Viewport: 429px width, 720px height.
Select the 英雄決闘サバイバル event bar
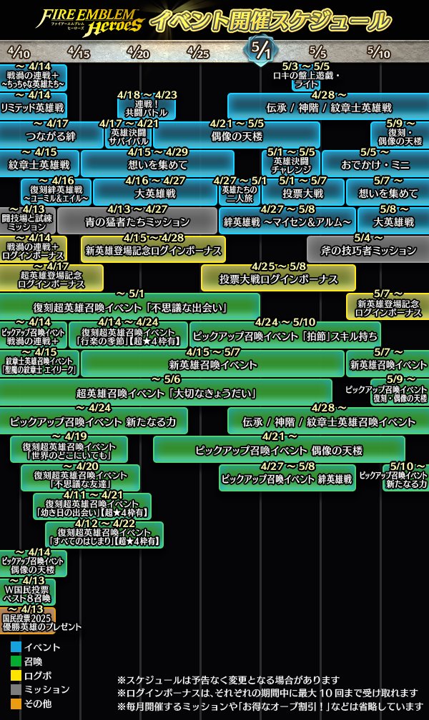point(129,136)
